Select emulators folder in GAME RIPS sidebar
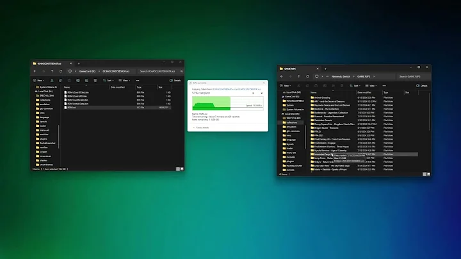Screen dimensions: 461x259 (x=289, y=127)
